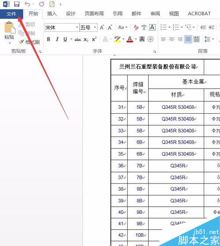Click the 格式刷 format painter
This screenshot has width=220, height=246.
coord(29,42)
